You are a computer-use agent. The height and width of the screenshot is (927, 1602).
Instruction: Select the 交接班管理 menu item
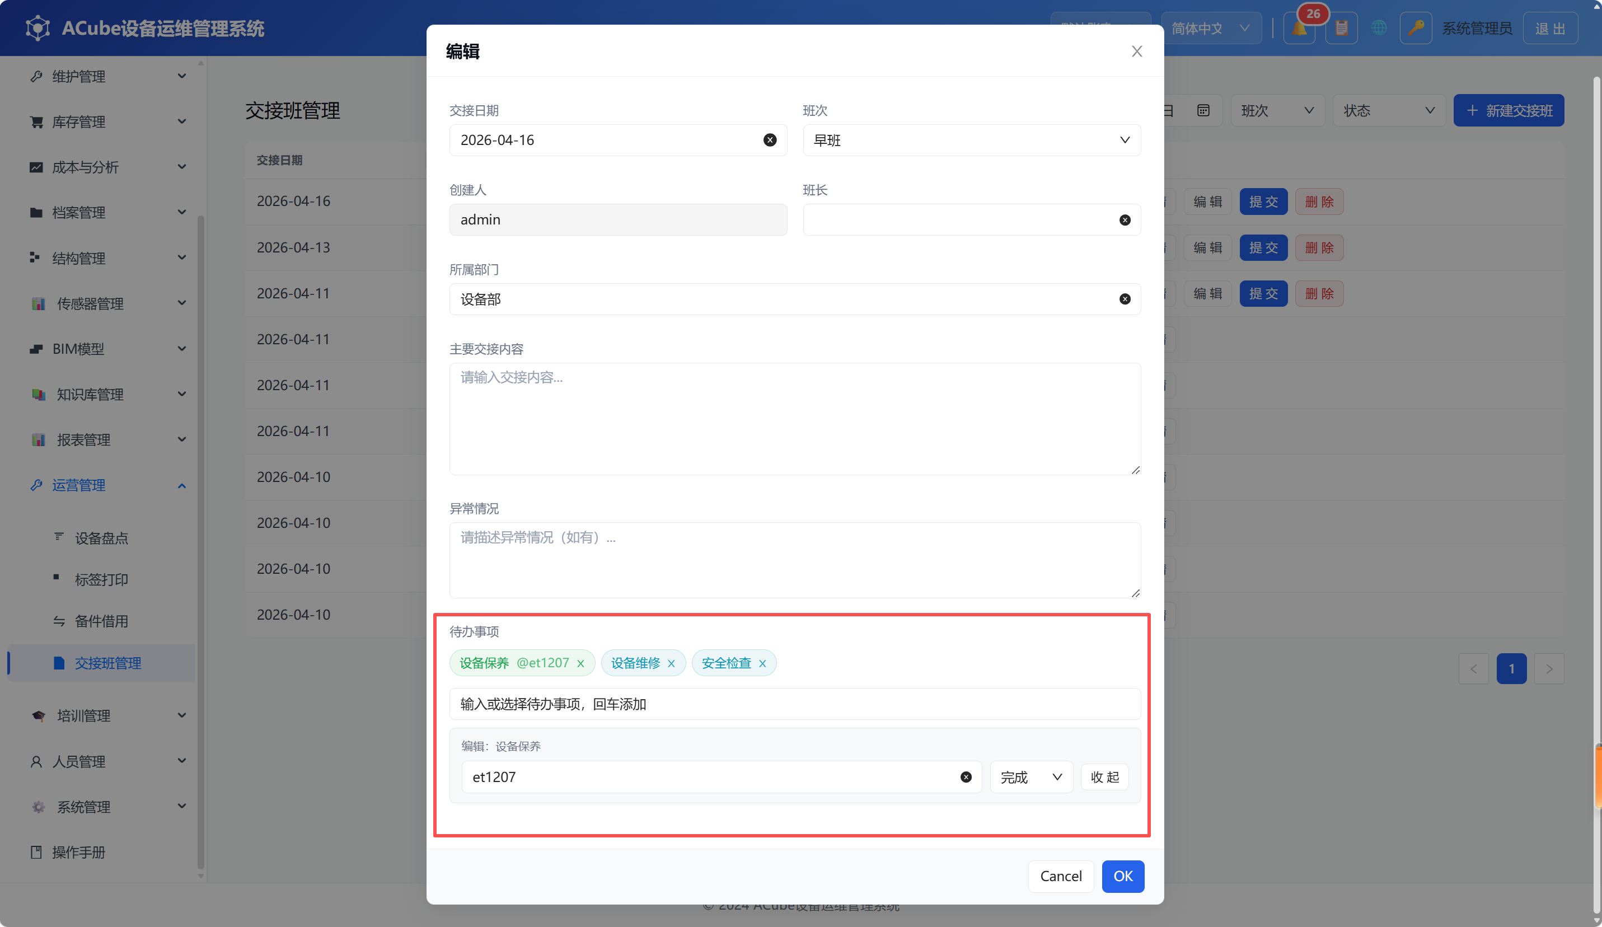[x=102, y=663]
